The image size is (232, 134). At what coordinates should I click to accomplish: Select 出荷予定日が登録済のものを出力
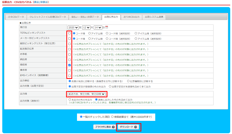(70, 86)
